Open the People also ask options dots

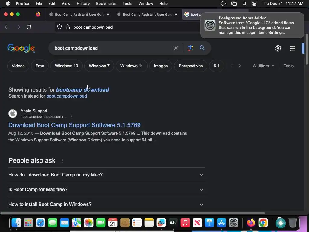click(62, 161)
